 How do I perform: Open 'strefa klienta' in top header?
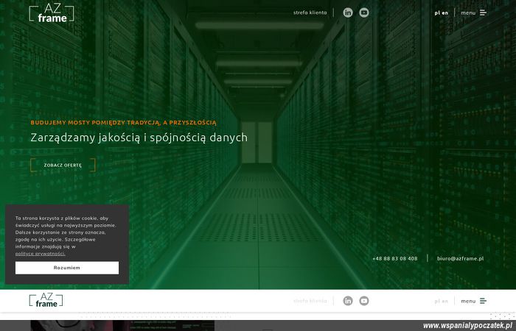coord(310,13)
